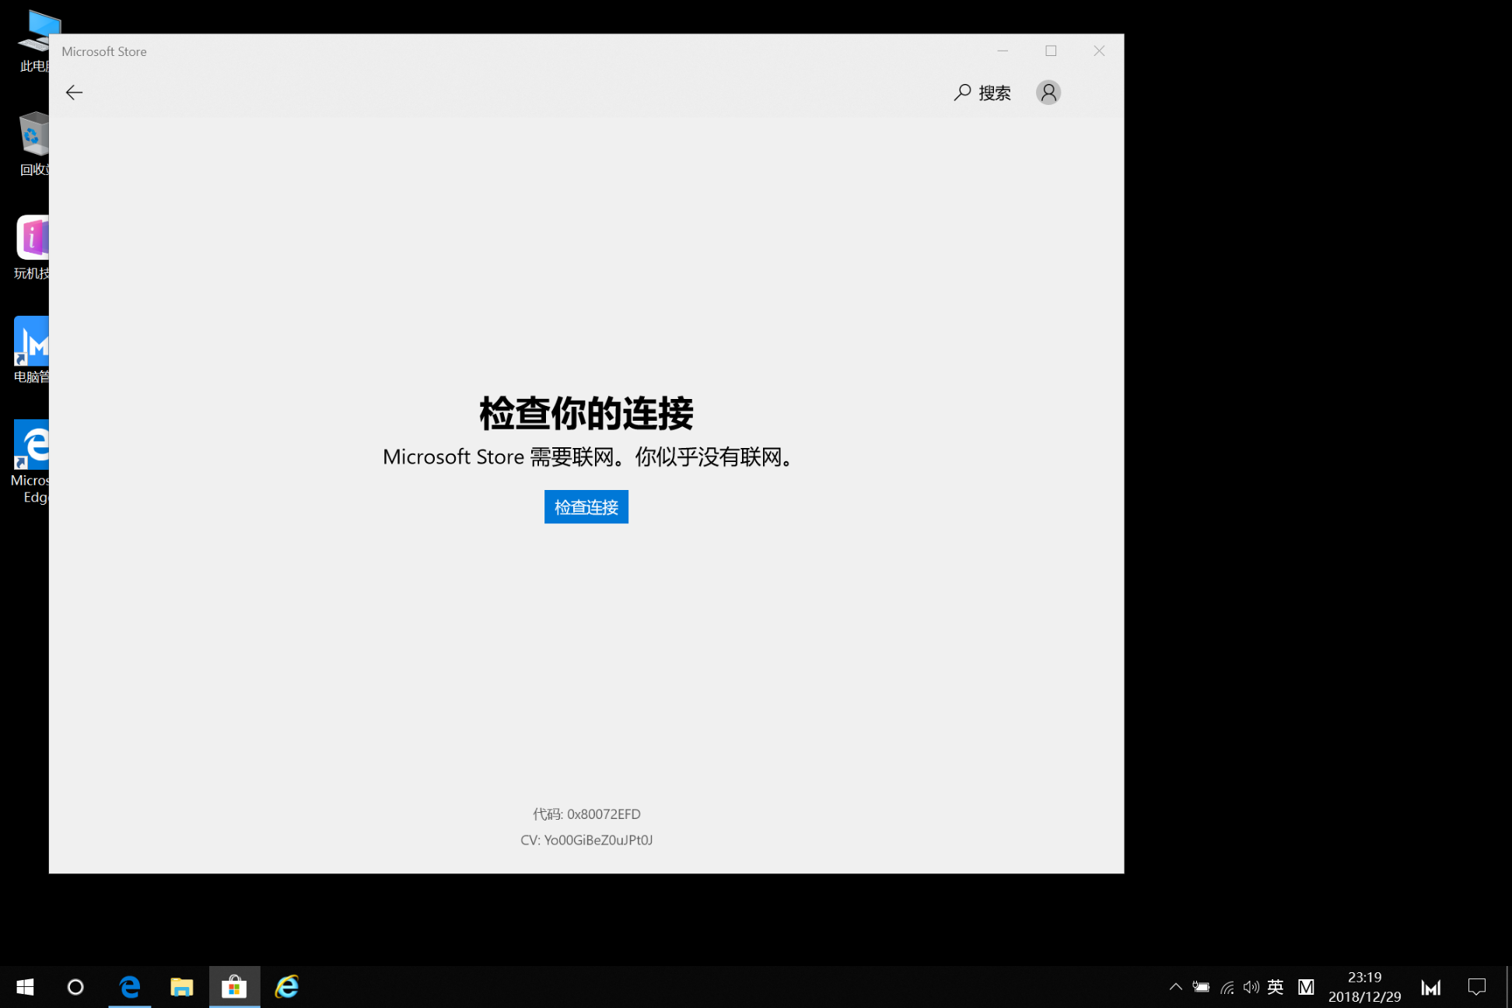Click Show desktop sliver at taskbar end
This screenshot has width=1512, height=1008.
(x=1508, y=987)
